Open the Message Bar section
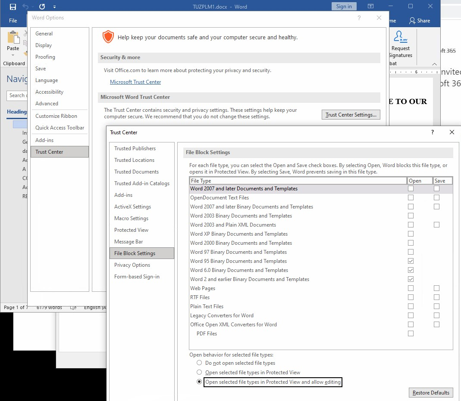 (x=142, y=242)
